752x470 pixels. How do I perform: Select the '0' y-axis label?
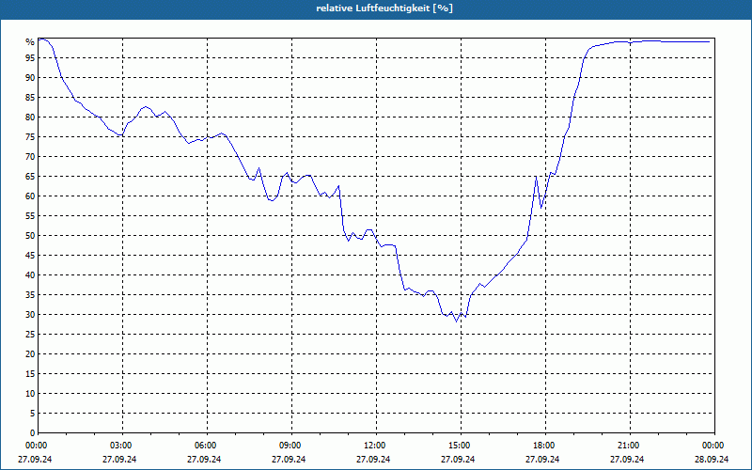coord(33,433)
